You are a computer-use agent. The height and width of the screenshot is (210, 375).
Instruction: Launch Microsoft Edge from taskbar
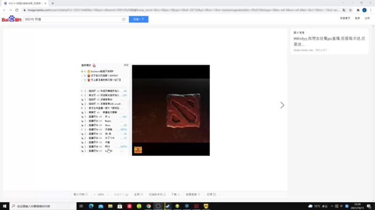click(x=91, y=206)
